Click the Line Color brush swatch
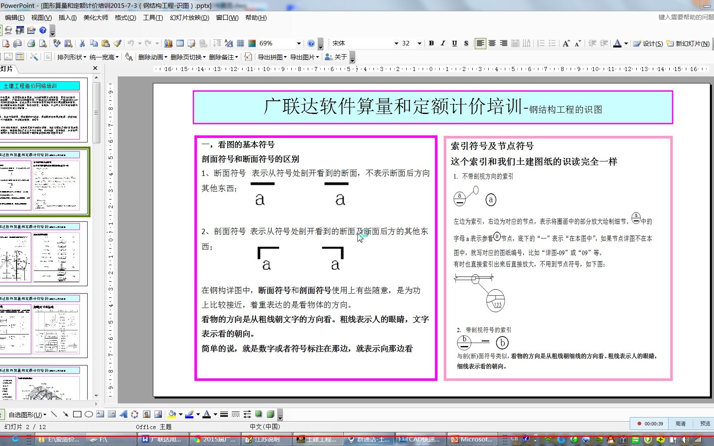 click(189, 414)
